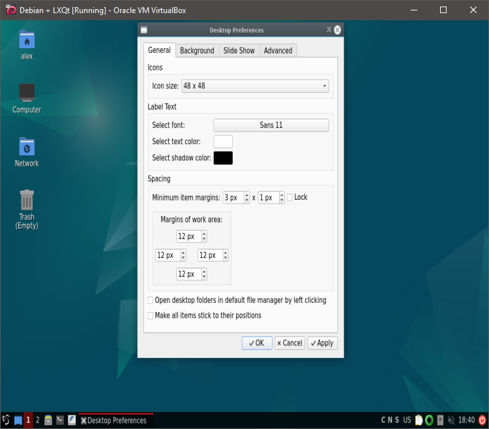Open the clipboard manager tray icon

tap(419, 420)
